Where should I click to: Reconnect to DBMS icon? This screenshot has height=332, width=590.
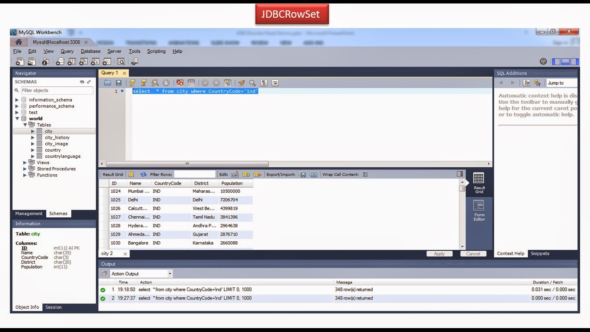click(135, 61)
